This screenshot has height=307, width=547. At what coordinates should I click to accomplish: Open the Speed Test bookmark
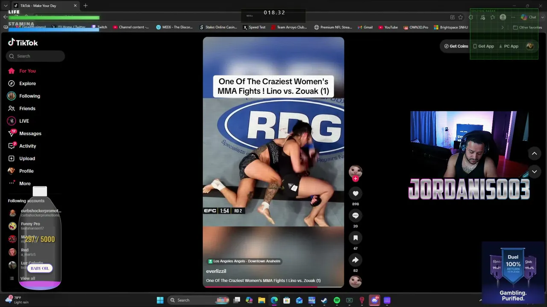coord(254,27)
